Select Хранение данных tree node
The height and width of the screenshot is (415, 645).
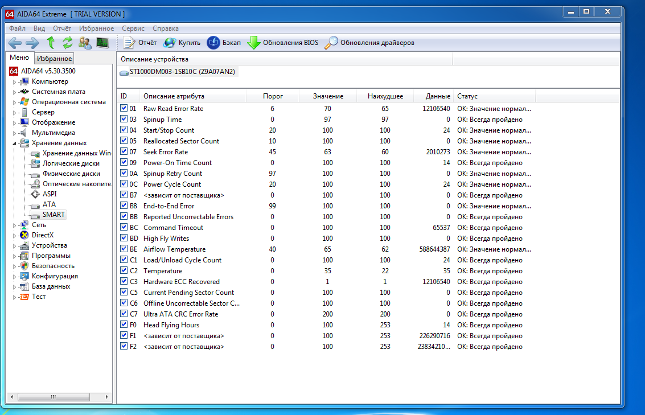[x=59, y=143]
